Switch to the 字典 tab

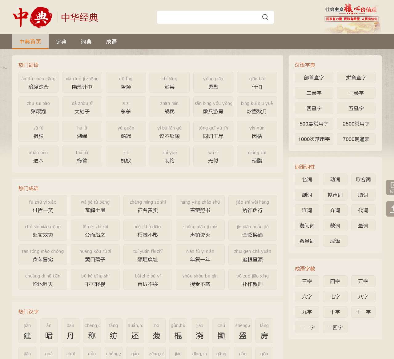61,42
